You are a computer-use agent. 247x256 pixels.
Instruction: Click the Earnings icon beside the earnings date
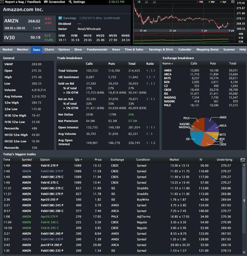[60, 18]
